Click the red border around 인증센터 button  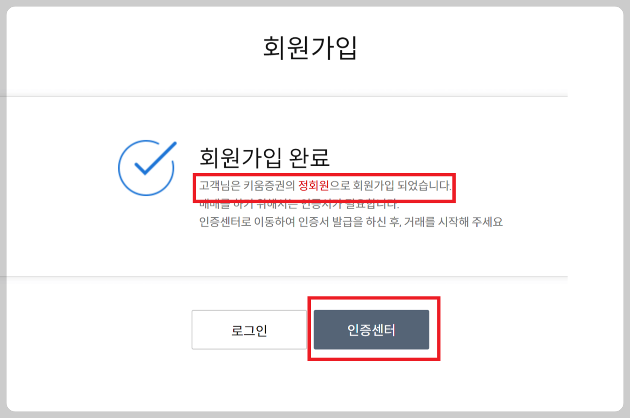click(374, 298)
